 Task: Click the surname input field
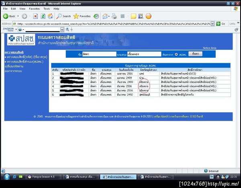point(144,54)
